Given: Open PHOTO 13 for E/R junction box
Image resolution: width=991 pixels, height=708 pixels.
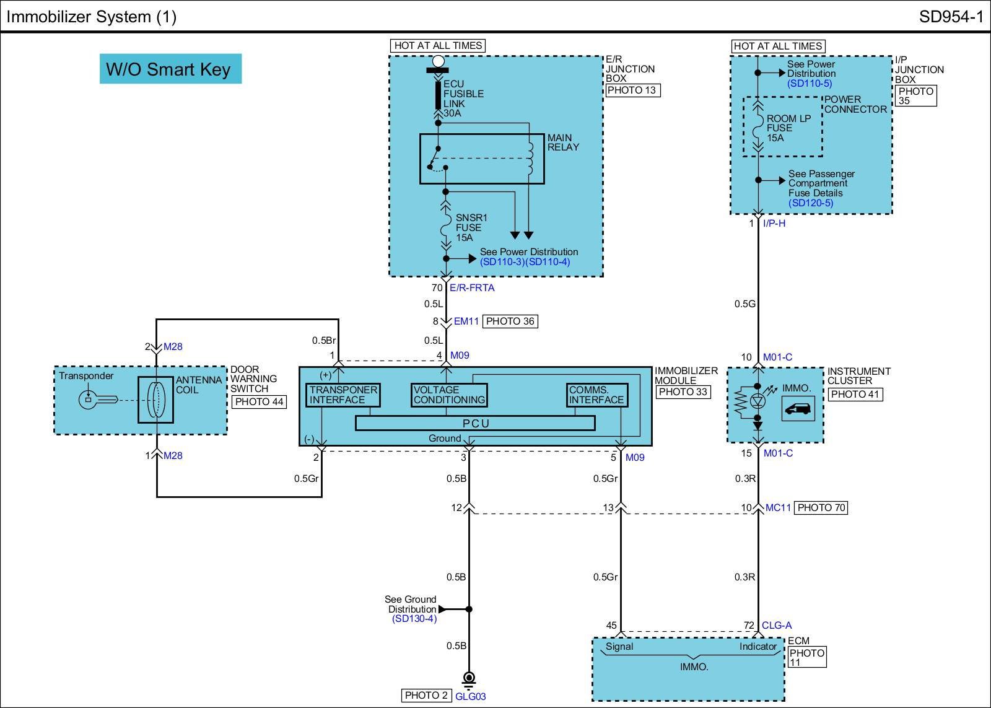Looking at the screenshot, I should pyautogui.click(x=632, y=90).
